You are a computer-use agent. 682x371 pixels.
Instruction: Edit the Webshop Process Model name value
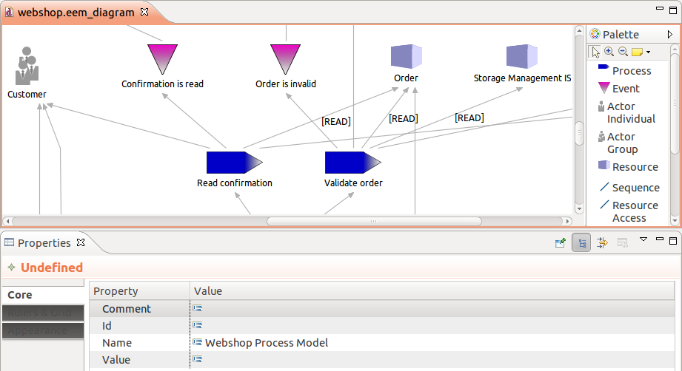266,343
